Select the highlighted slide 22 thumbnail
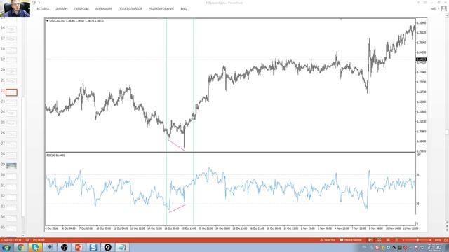The width and height of the screenshot is (449, 252). (x=11, y=92)
